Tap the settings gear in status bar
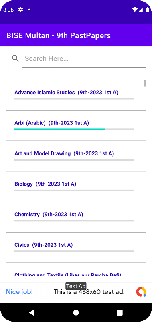The height and width of the screenshot is (322, 152). pyautogui.click(x=21, y=10)
